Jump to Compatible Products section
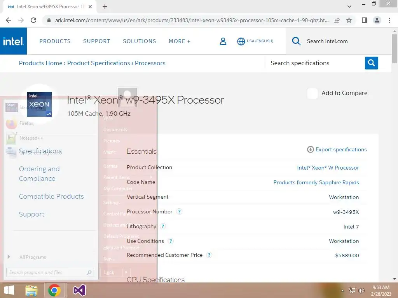 51,196
